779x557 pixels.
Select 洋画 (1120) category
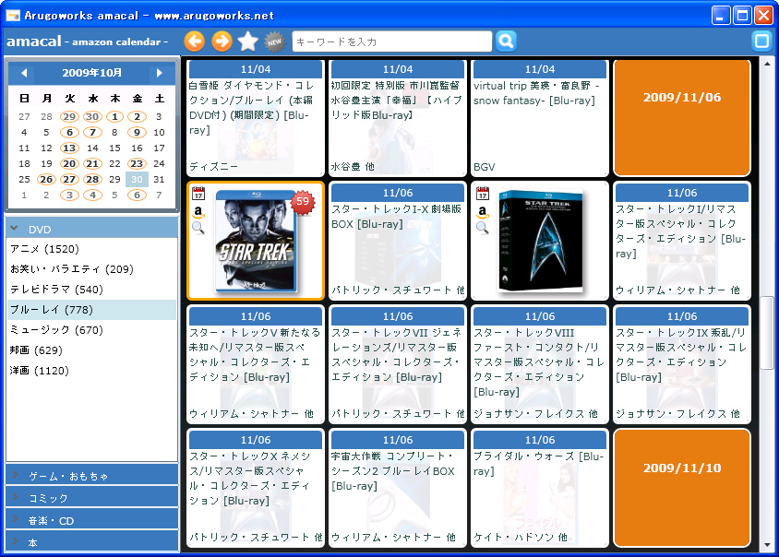coord(92,371)
